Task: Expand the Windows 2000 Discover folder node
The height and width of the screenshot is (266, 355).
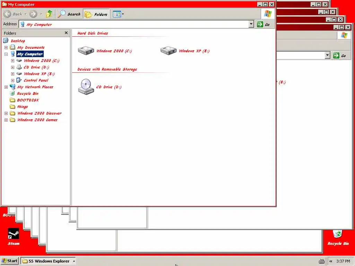Action: 6,113
